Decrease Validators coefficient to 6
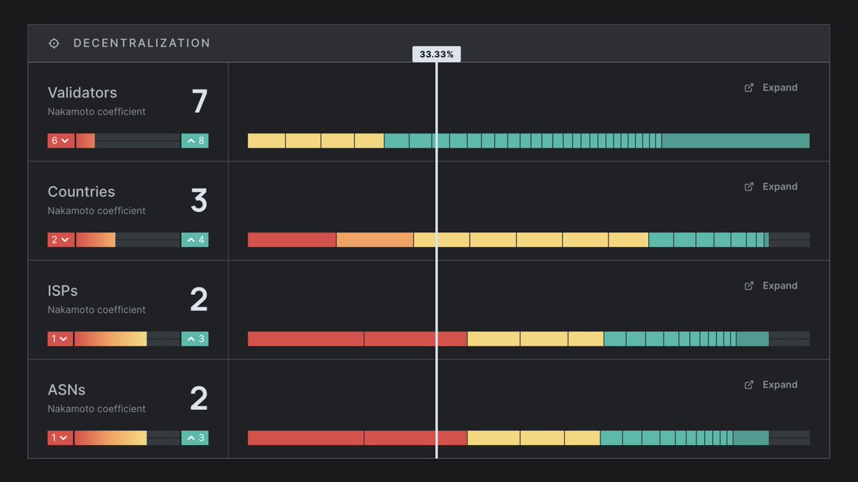858x482 pixels. (x=60, y=141)
